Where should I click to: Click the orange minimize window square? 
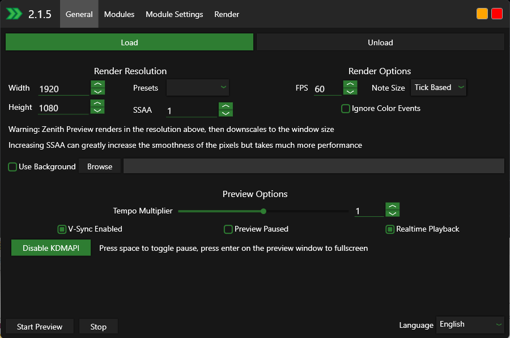(x=482, y=14)
